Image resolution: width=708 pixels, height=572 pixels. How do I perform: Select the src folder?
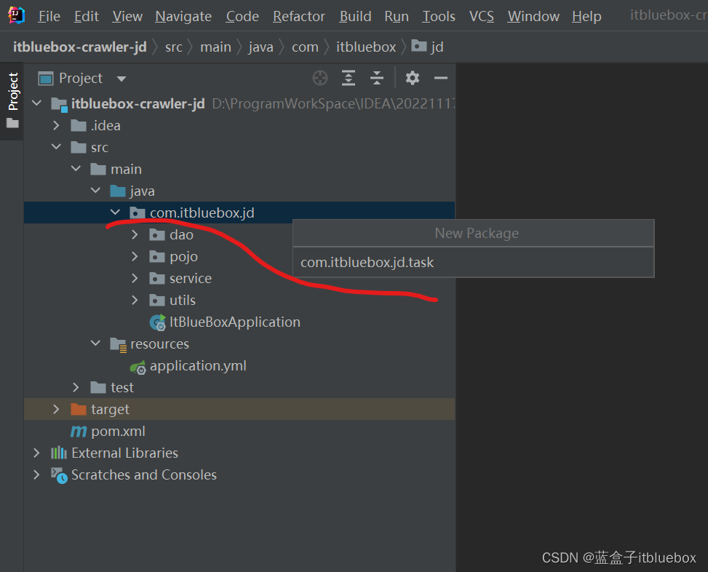coord(90,147)
